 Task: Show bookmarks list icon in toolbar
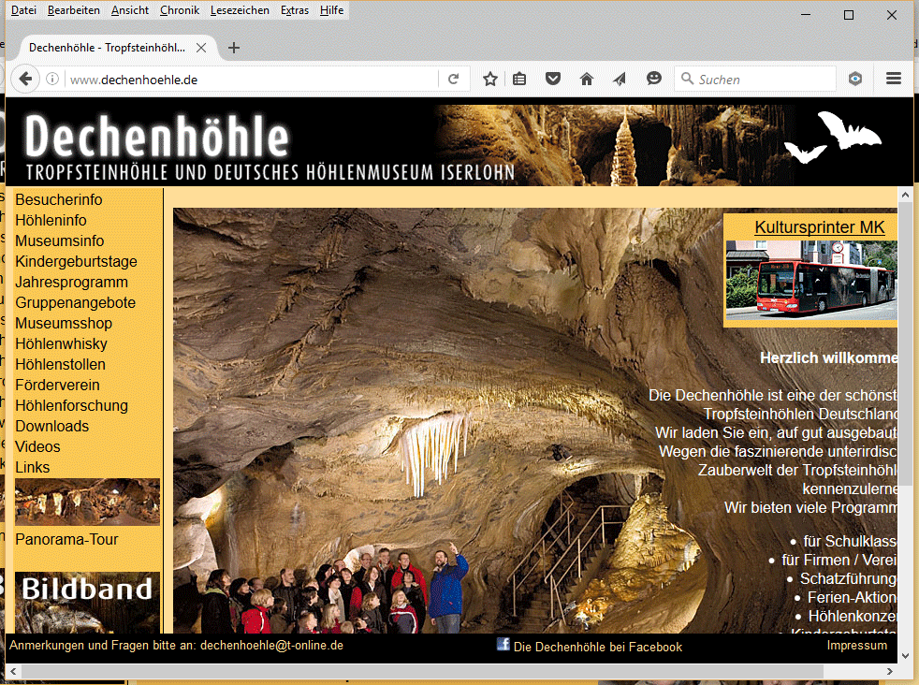point(519,80)
